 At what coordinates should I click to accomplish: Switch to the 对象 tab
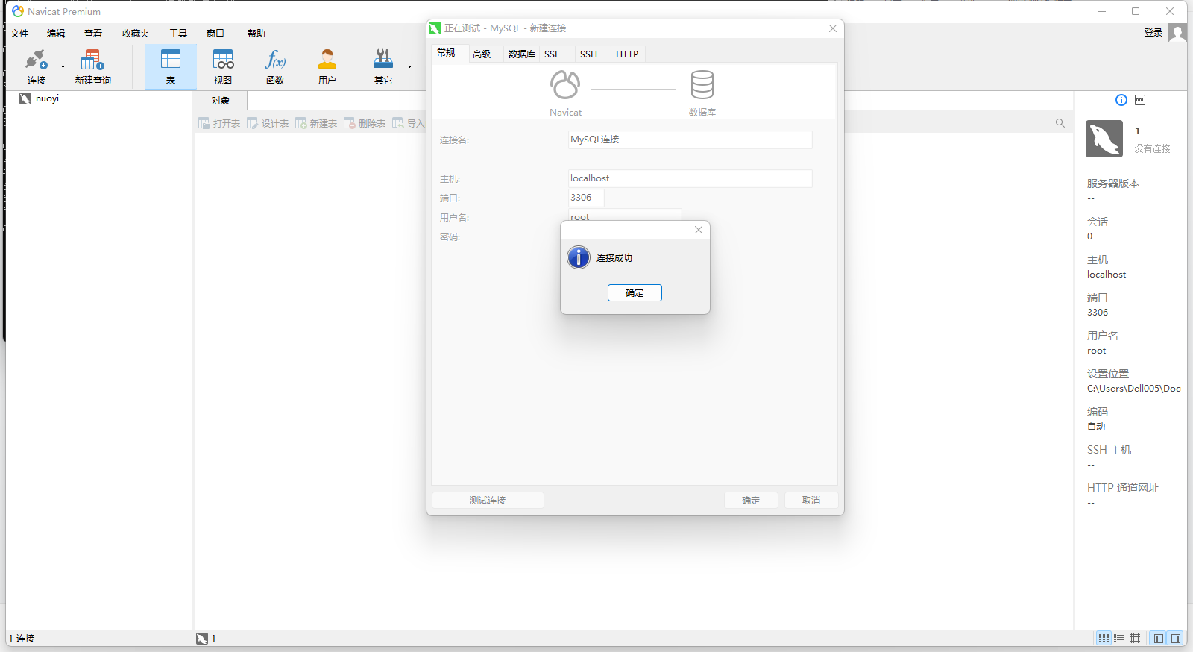(x=220, y=101)
